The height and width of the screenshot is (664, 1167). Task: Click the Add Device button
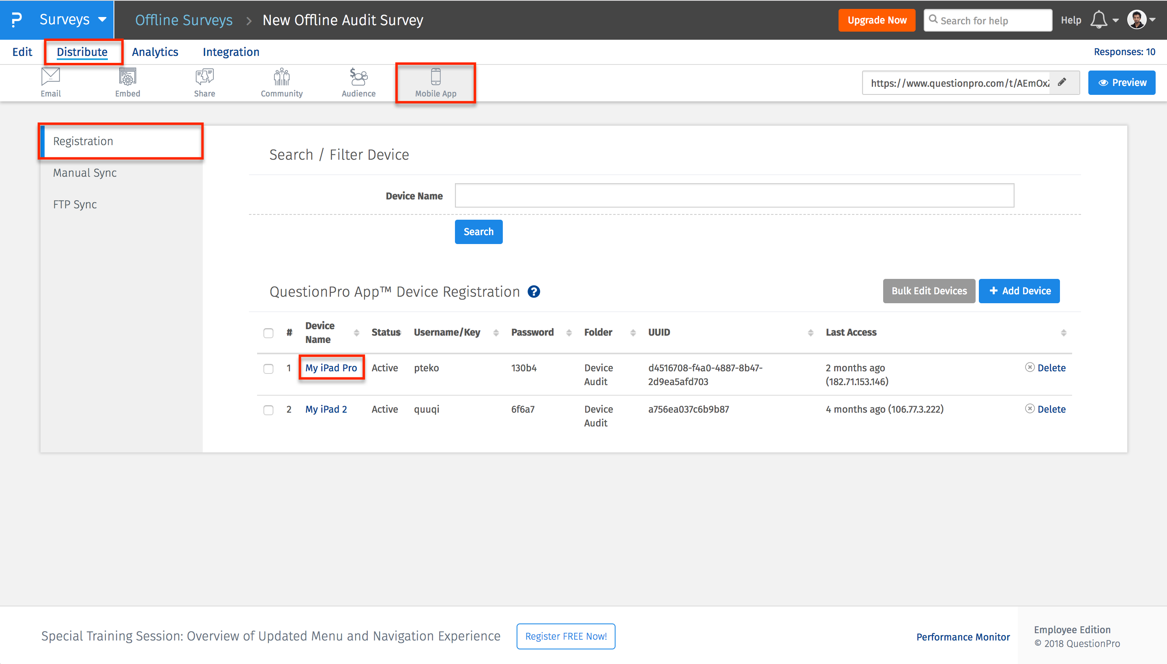(1019, 291)
